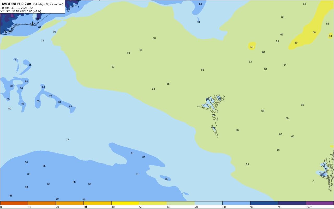This screenshot has width=334, height=209.
Task: Click the 76 directly above the 74 value
Action: (x=54, y=32)
